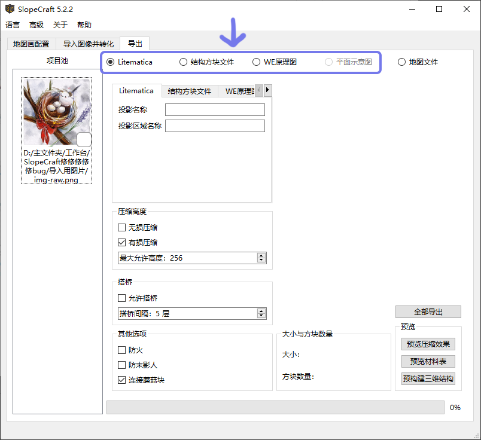Image resolution: width=481 pixels, height=440 pixels.
Task: Increase 最大允许高度 with the up stepper arrow
Action: click(x=261, y=255)
